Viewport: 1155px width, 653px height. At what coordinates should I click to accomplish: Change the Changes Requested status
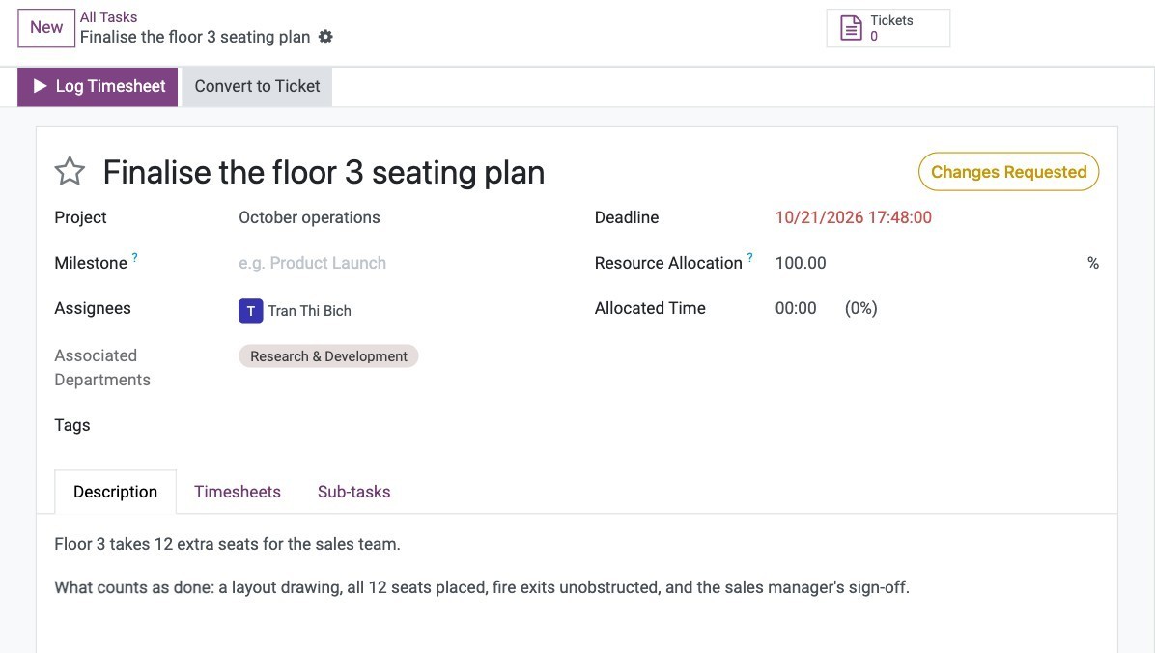pyautogui.click(x=1008, y=172)
